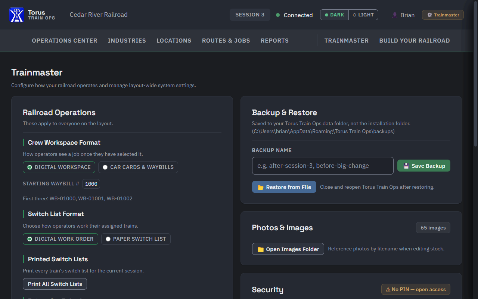Select the Trainmaster nav item

[347, 41]
